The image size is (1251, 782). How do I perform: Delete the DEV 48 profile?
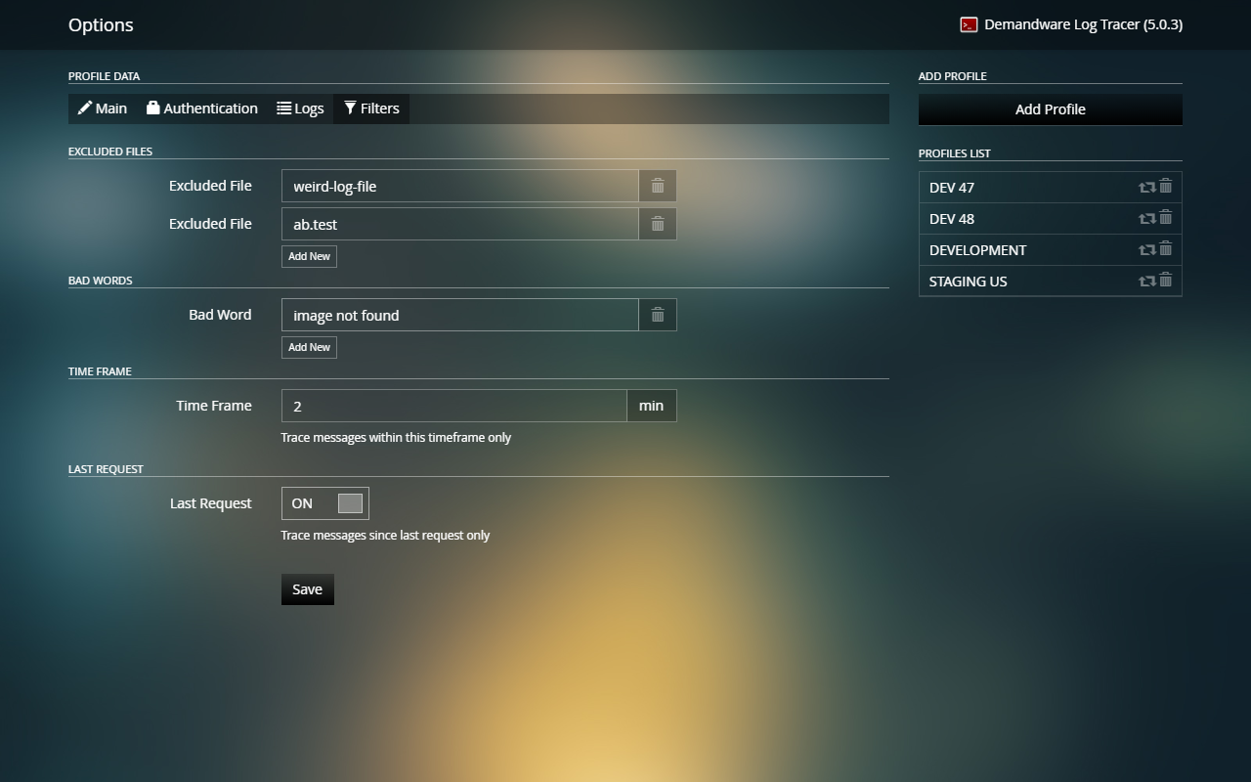1166,218
